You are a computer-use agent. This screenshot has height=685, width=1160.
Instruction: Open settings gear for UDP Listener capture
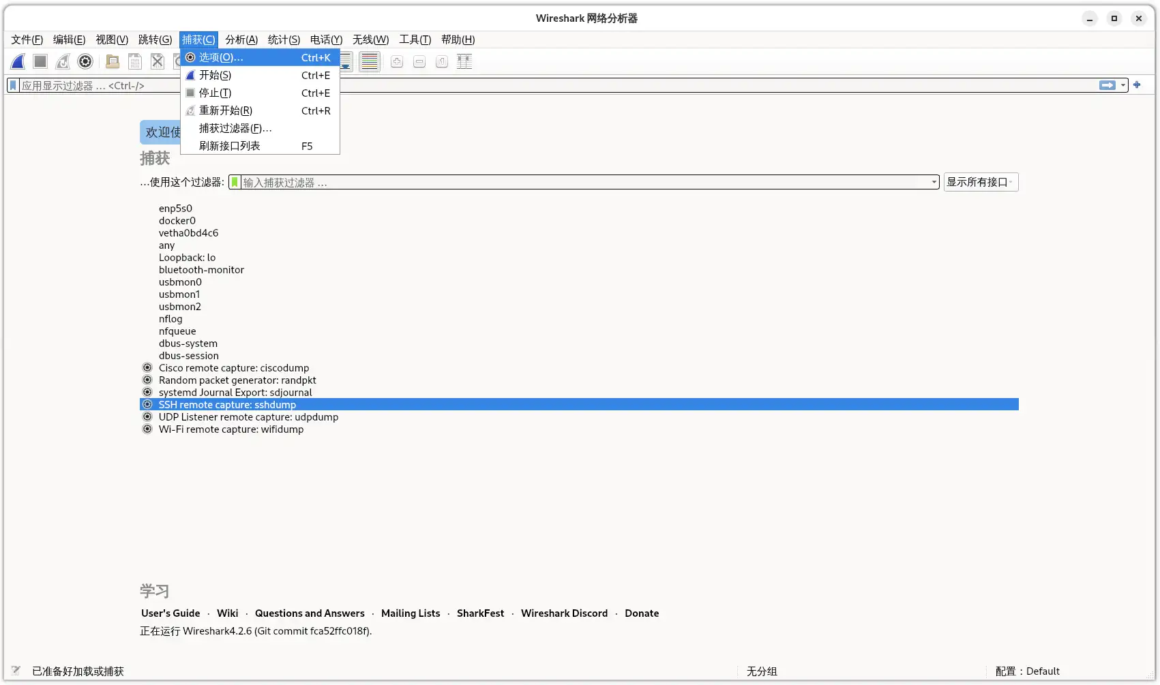click(x=147, y=417)
